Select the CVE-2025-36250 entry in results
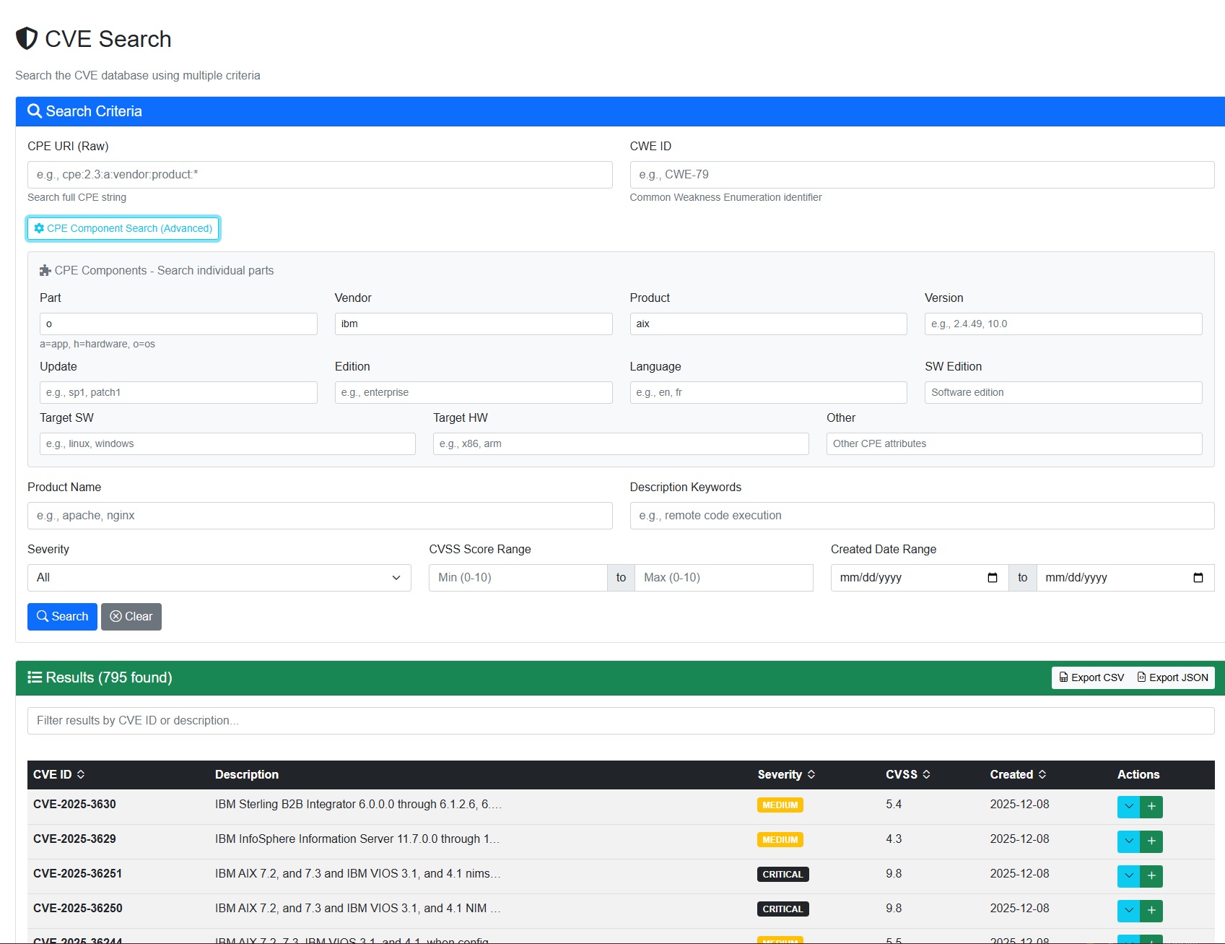1225x944 pixels. click(77, 908)
